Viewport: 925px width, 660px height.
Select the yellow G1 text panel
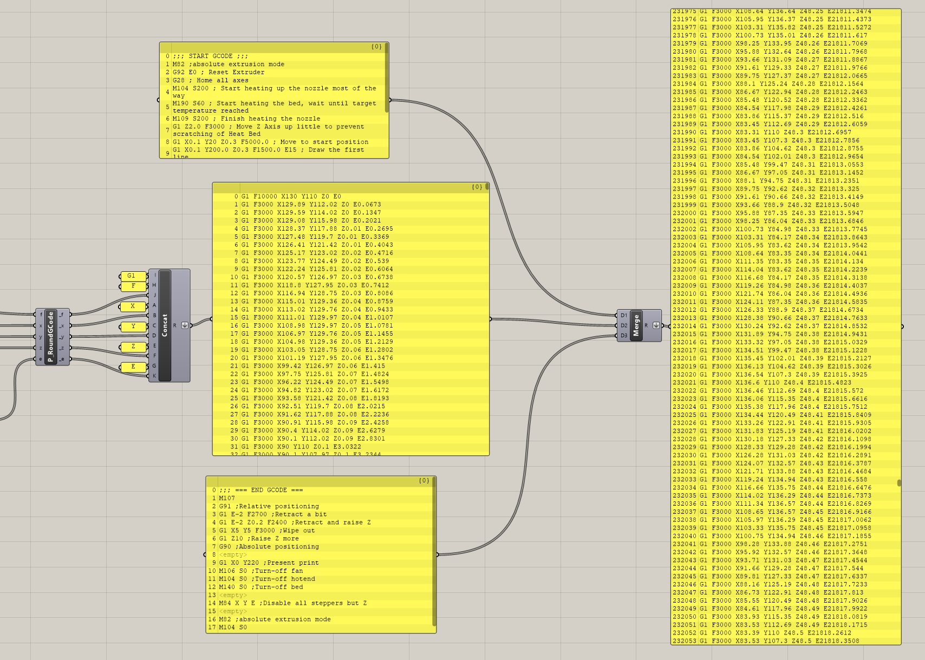133,276
